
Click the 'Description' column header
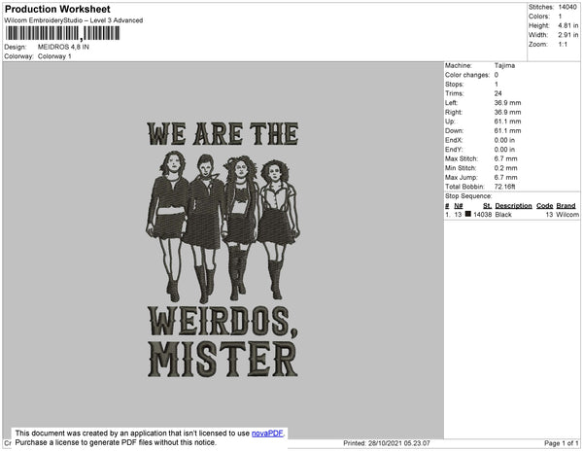513,206
